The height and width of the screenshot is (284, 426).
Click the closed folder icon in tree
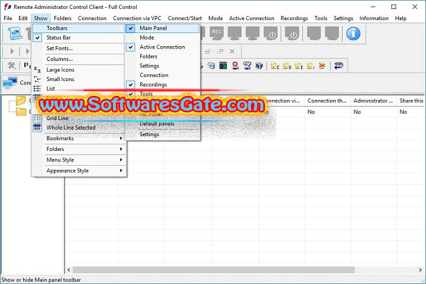[x=21, y=111]
